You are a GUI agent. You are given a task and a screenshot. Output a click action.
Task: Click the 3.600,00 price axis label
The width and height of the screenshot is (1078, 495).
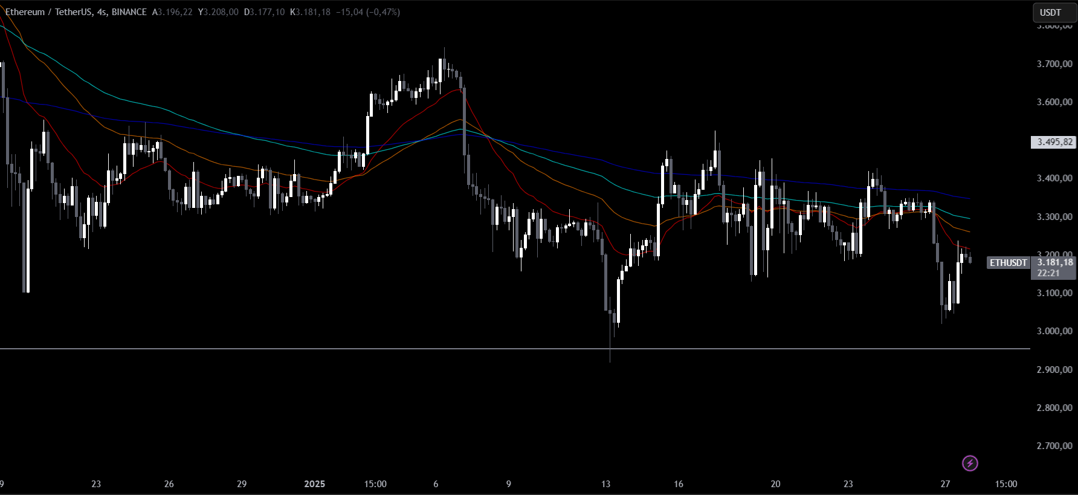tap(1054, 102)
